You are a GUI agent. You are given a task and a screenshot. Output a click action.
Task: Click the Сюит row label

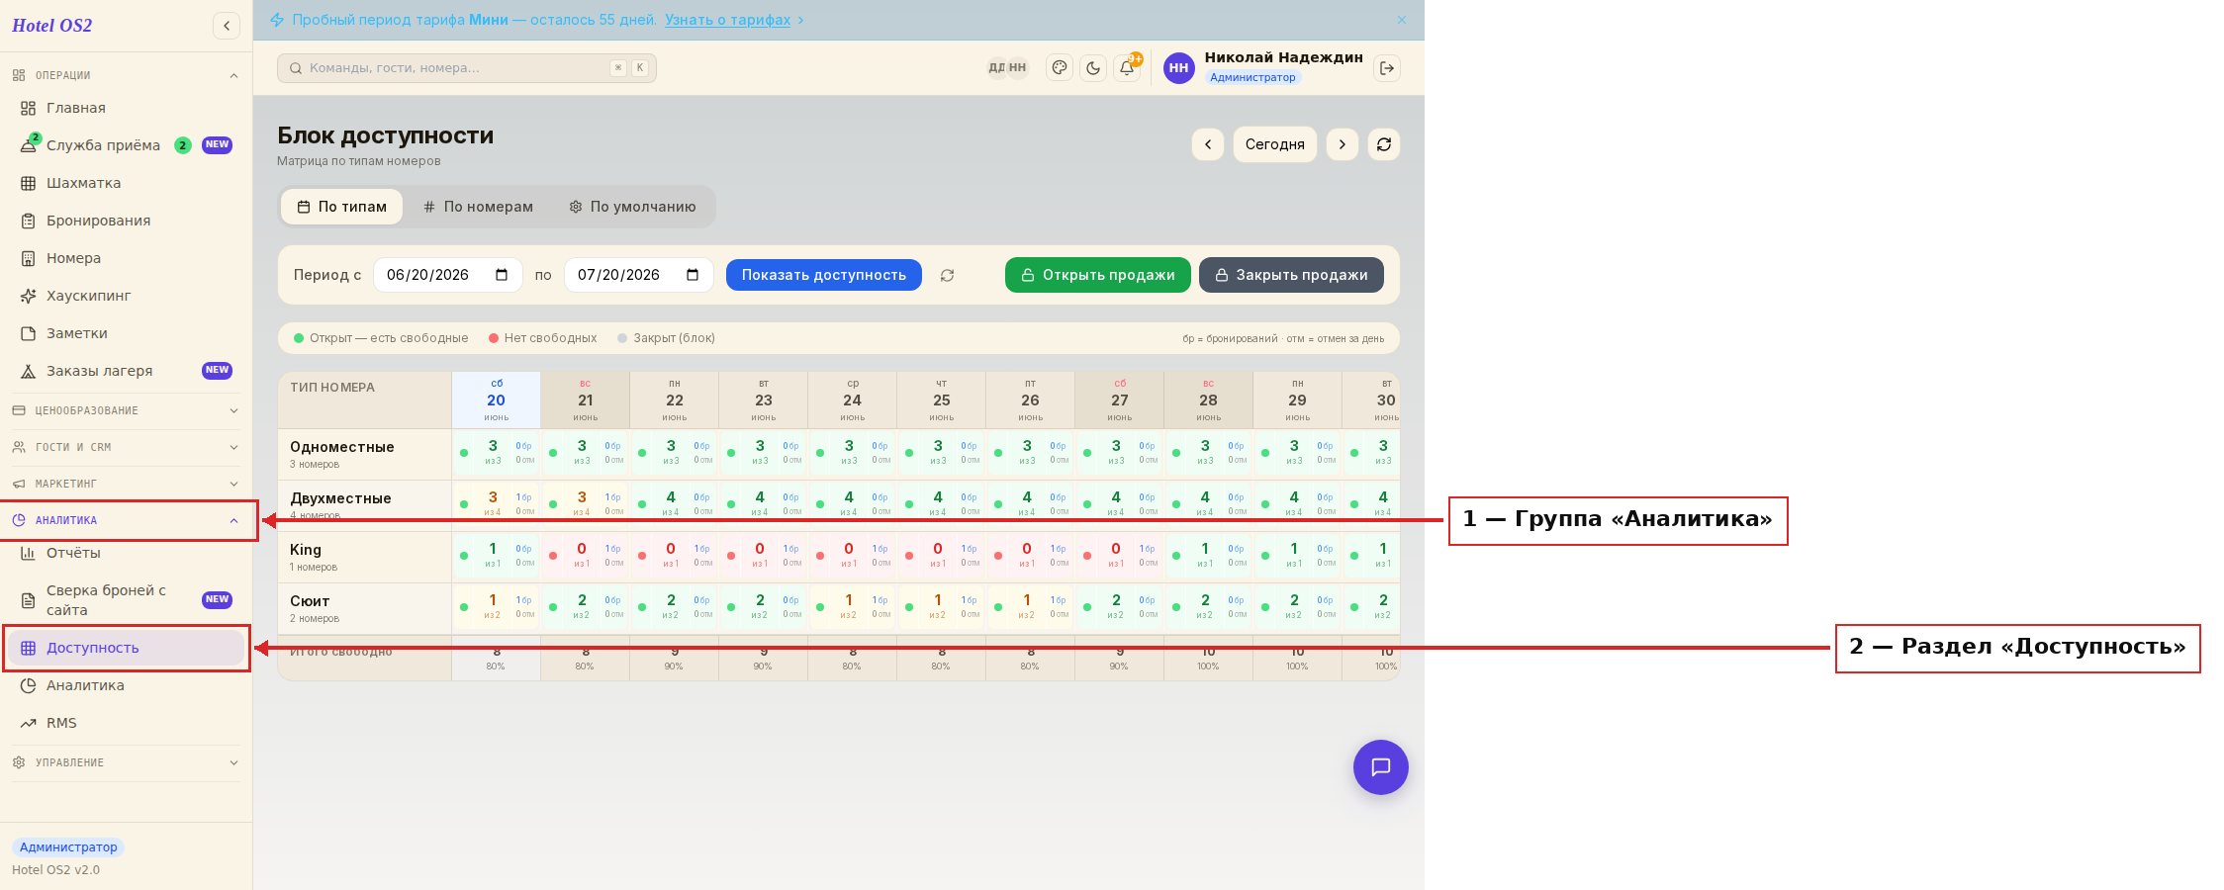point(310,601)
